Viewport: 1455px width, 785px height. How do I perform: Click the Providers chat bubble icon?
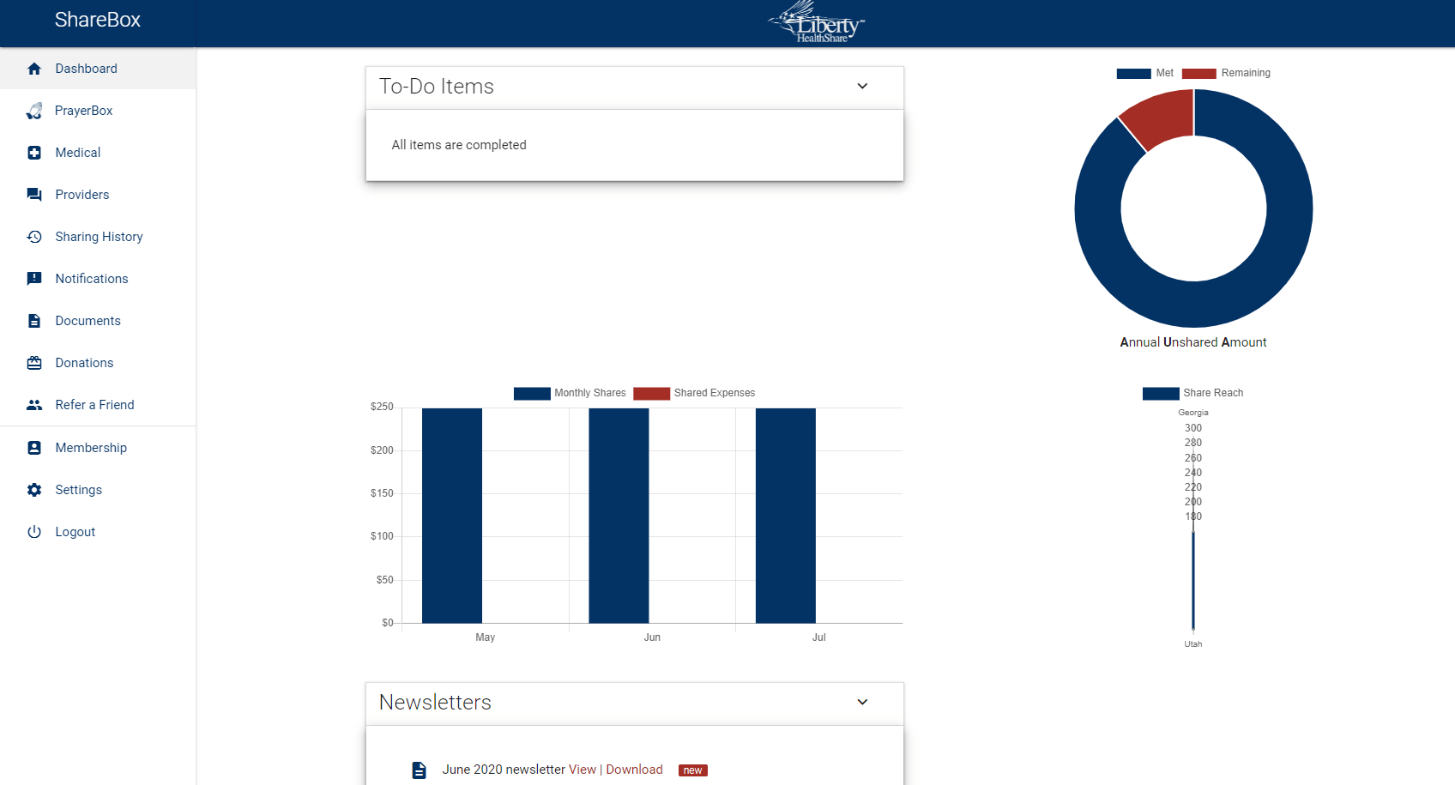click(x=34, y=195)
